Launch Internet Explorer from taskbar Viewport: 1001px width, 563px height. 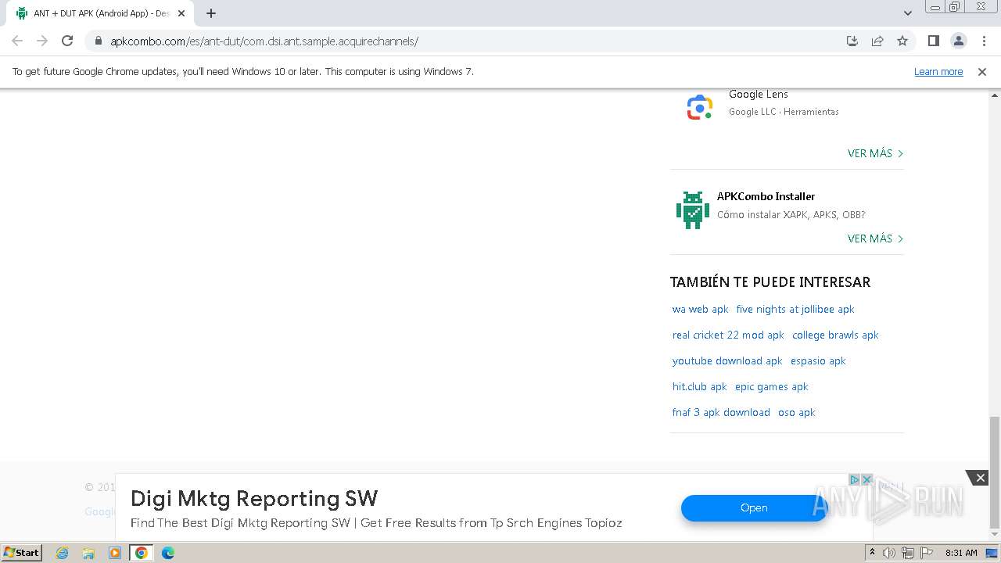(x=62, y=553)
